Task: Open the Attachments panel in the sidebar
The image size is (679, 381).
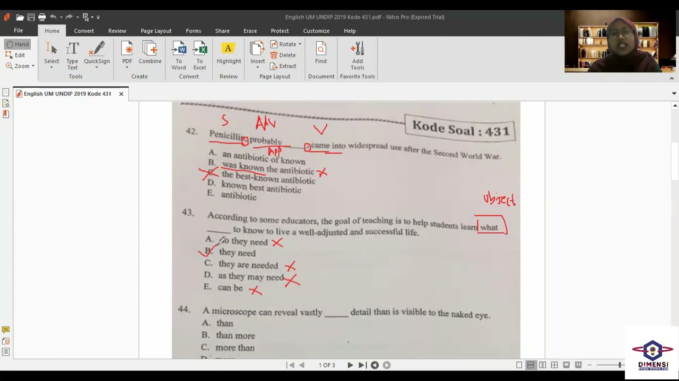Action: click(x=6, y=341)
